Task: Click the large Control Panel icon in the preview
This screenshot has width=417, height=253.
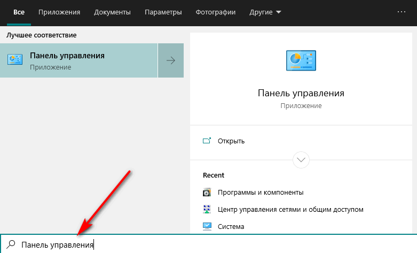Action: (301, 60)
